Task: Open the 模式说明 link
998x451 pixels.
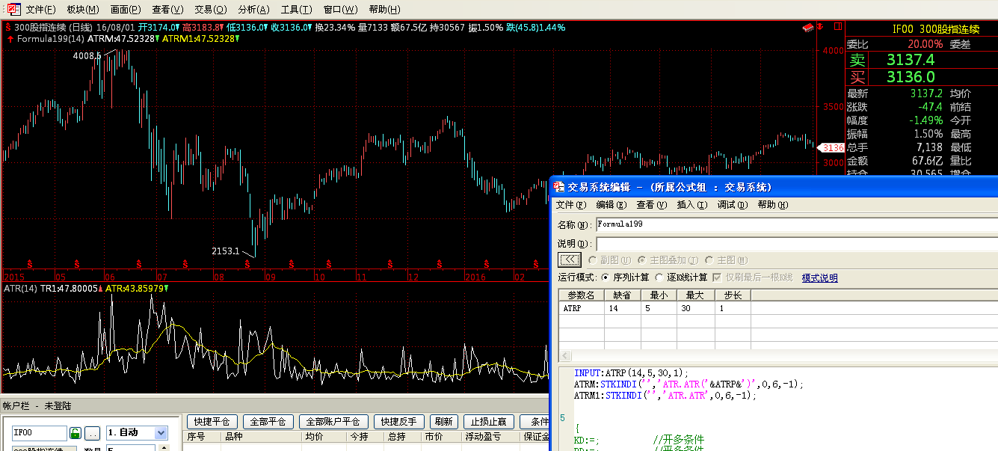Action: [x=820, y=277]
